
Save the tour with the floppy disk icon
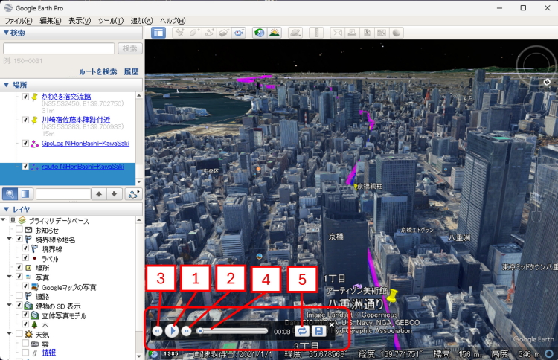pyautogui.click(x=318, y=331)
